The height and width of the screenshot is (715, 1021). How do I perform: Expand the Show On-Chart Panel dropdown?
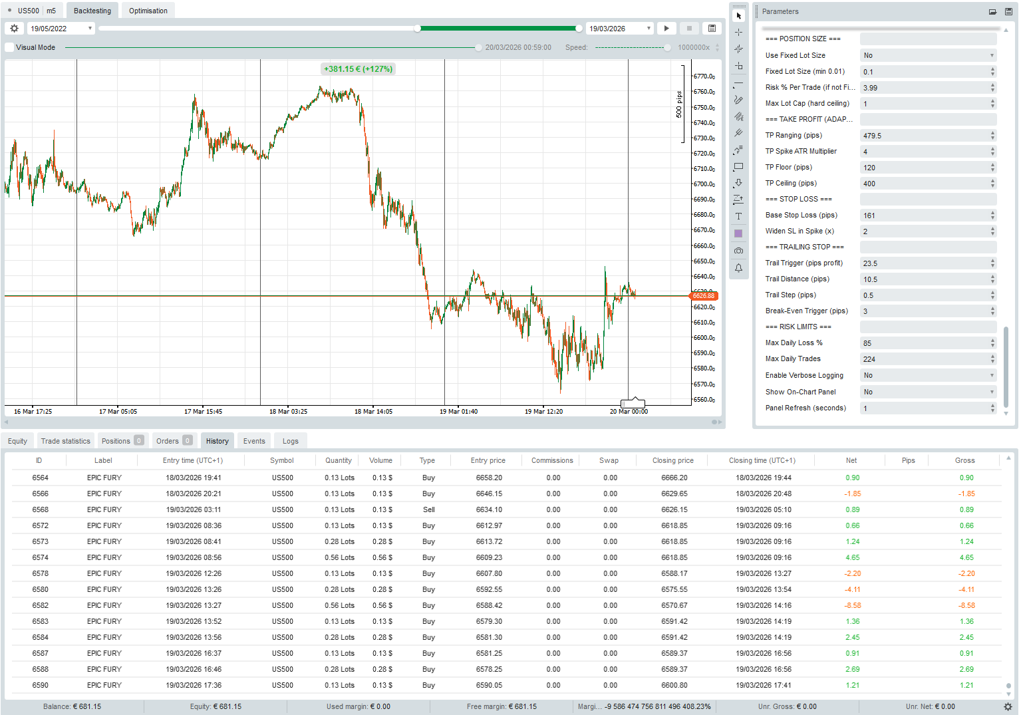click(928, 392)
